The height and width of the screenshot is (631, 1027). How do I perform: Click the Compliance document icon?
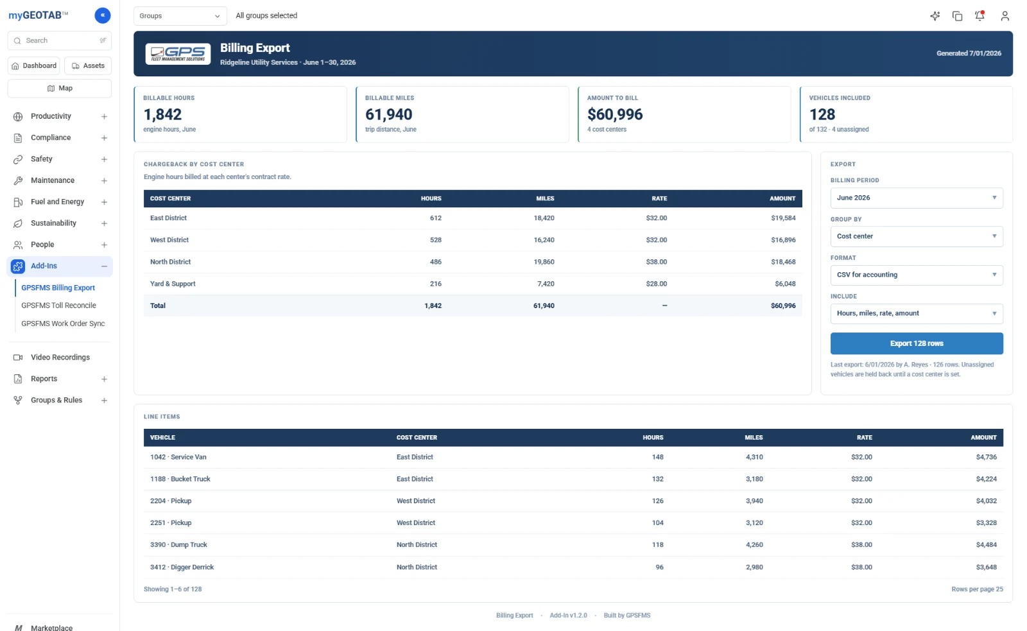pos(18,138)
